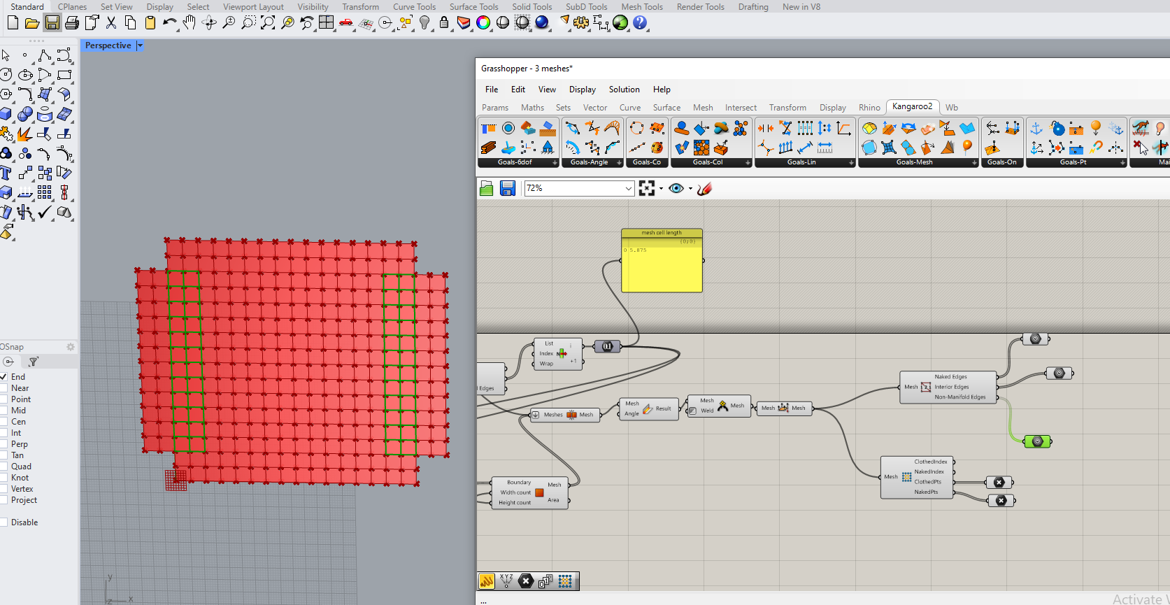Click the Save file icon in Rhino toolbar
Screen dimensions: 1170x605
(52, 22)
